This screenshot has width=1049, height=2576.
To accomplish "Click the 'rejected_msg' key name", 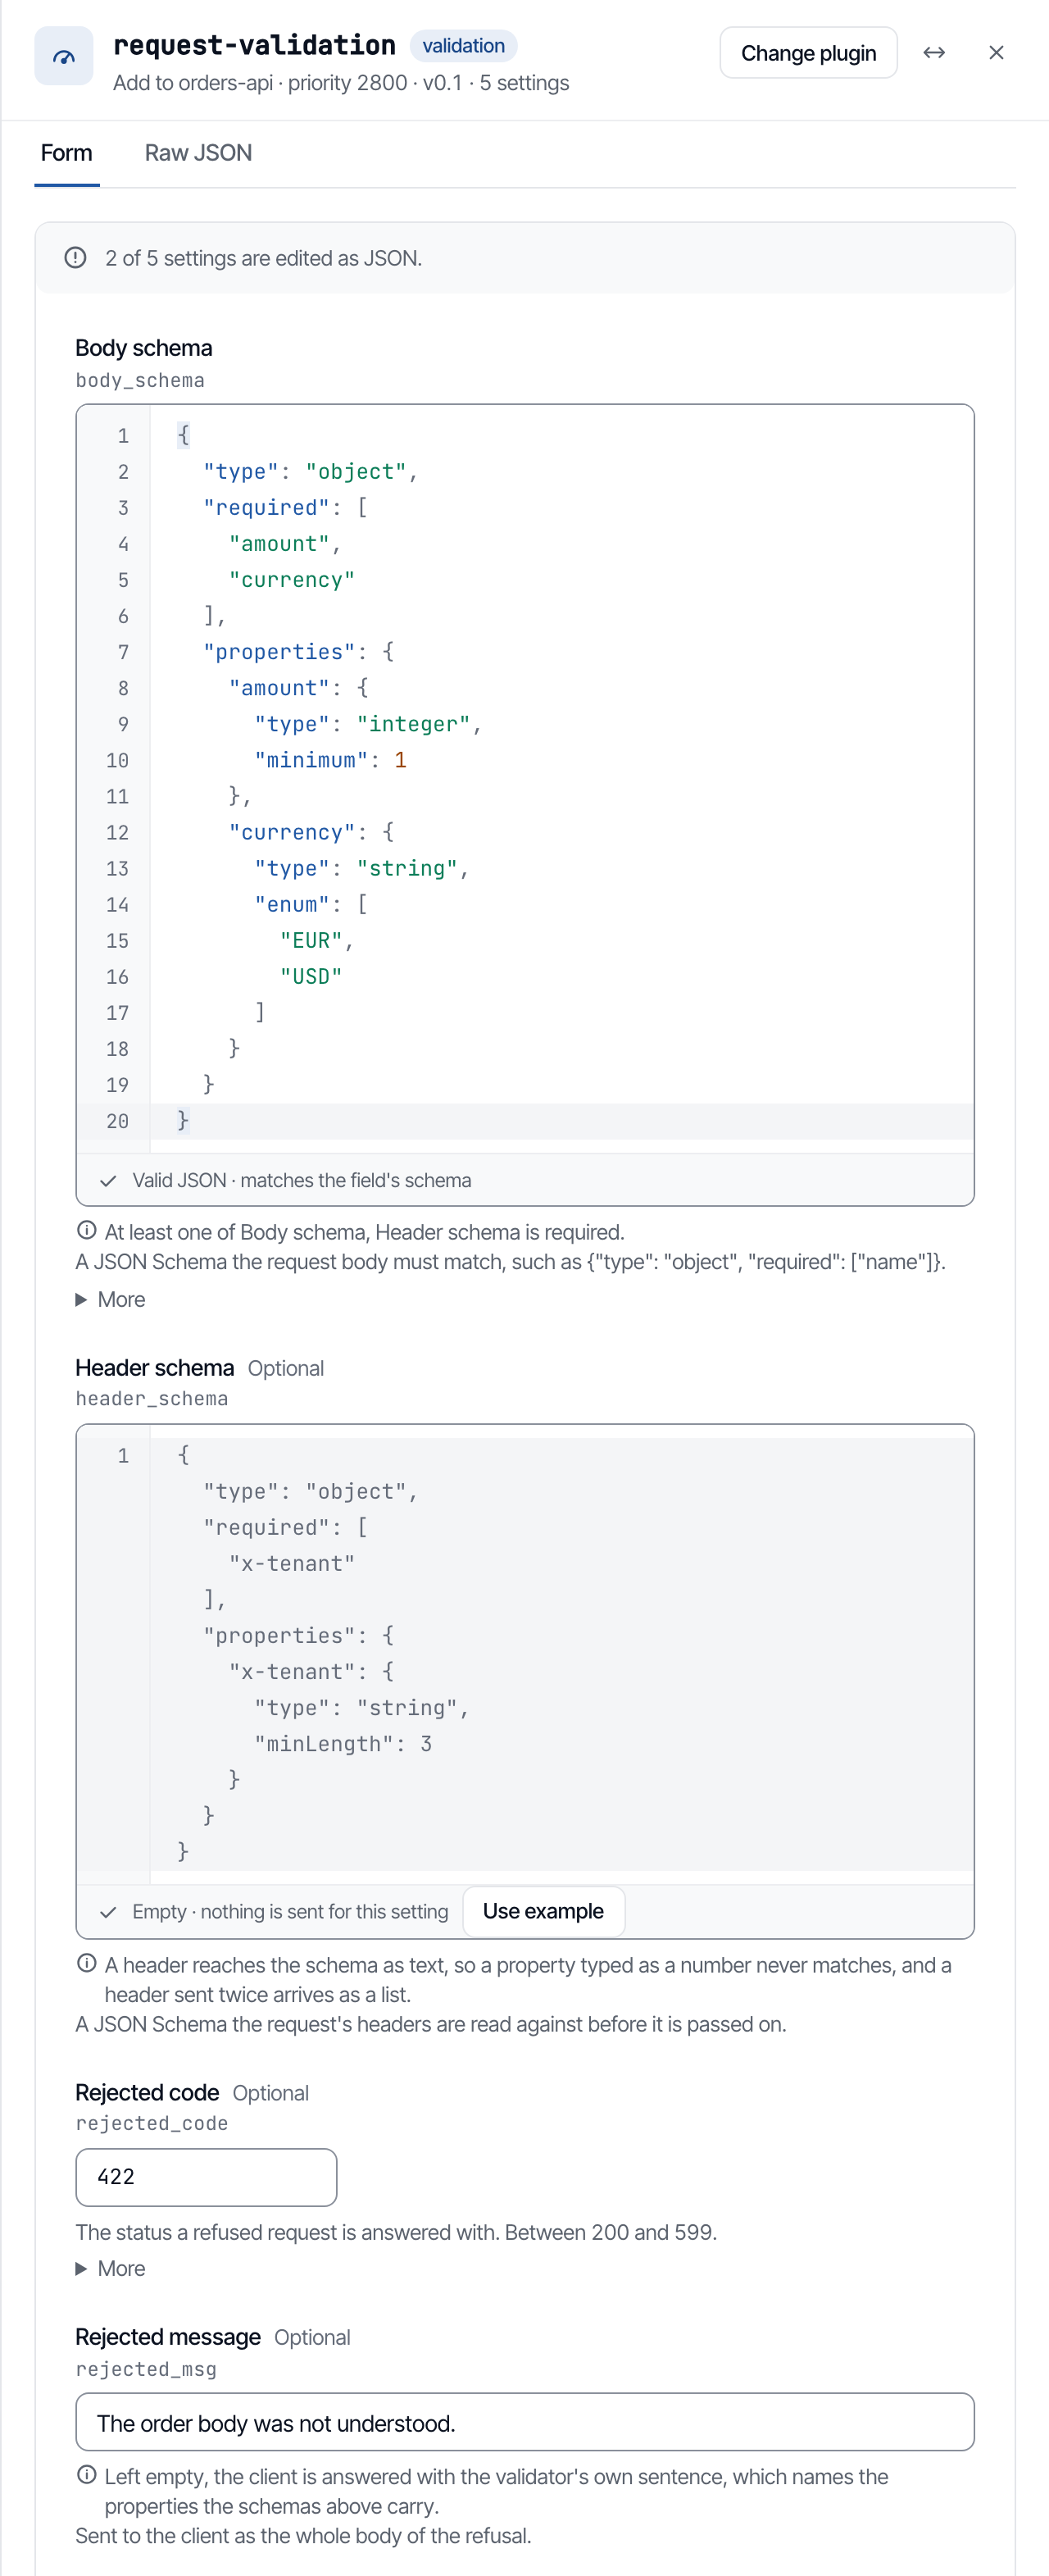I will pos(146,2369).
